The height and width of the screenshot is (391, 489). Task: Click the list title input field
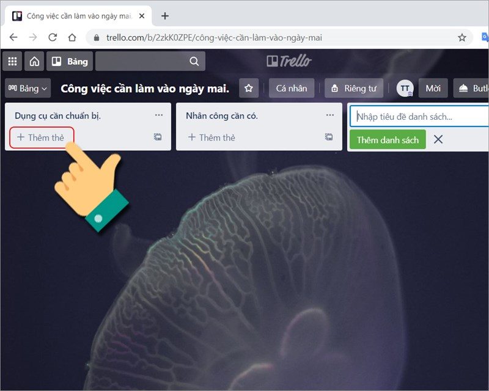[x=421, y=116]
